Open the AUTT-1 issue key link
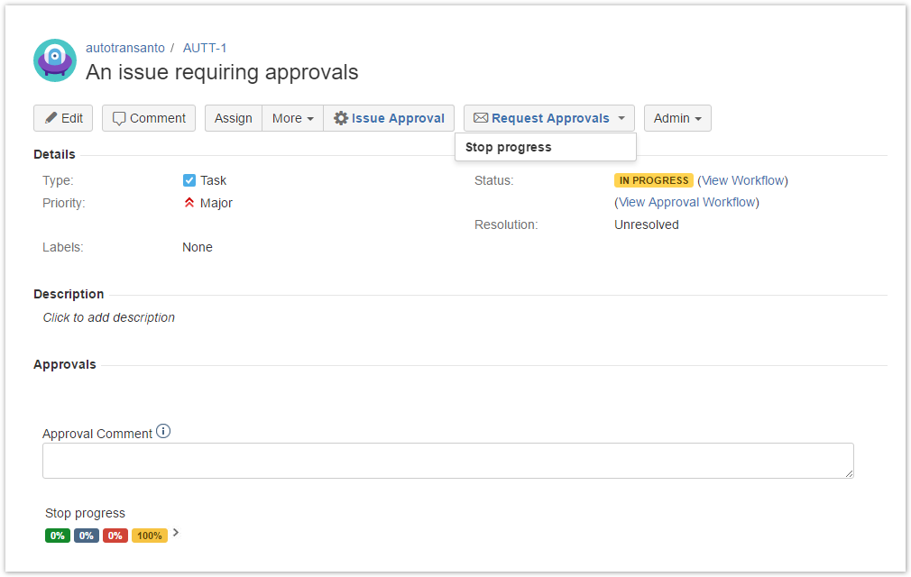 [205, 48]
